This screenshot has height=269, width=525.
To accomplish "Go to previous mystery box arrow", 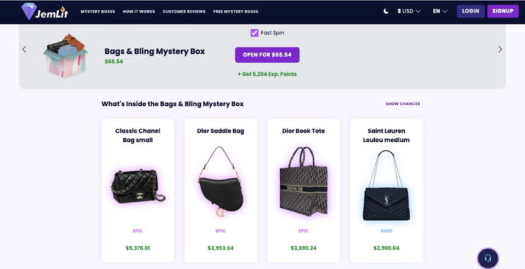I will (24, 50).
